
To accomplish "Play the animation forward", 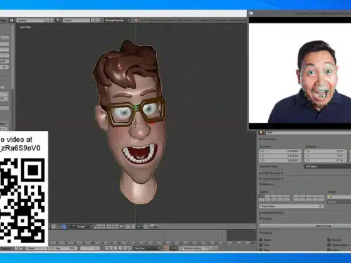I will coord(120,248).
